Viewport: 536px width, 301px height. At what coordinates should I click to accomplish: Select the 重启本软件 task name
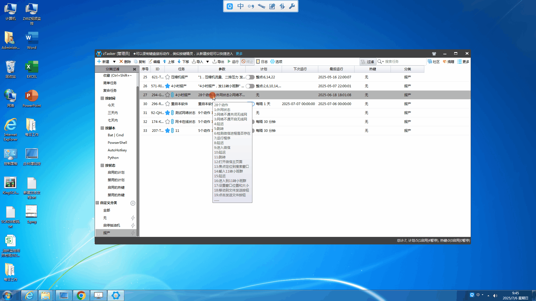[180, 104]
